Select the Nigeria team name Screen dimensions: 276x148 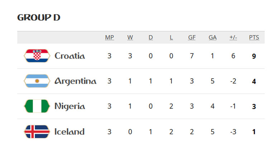click(70, 106)
